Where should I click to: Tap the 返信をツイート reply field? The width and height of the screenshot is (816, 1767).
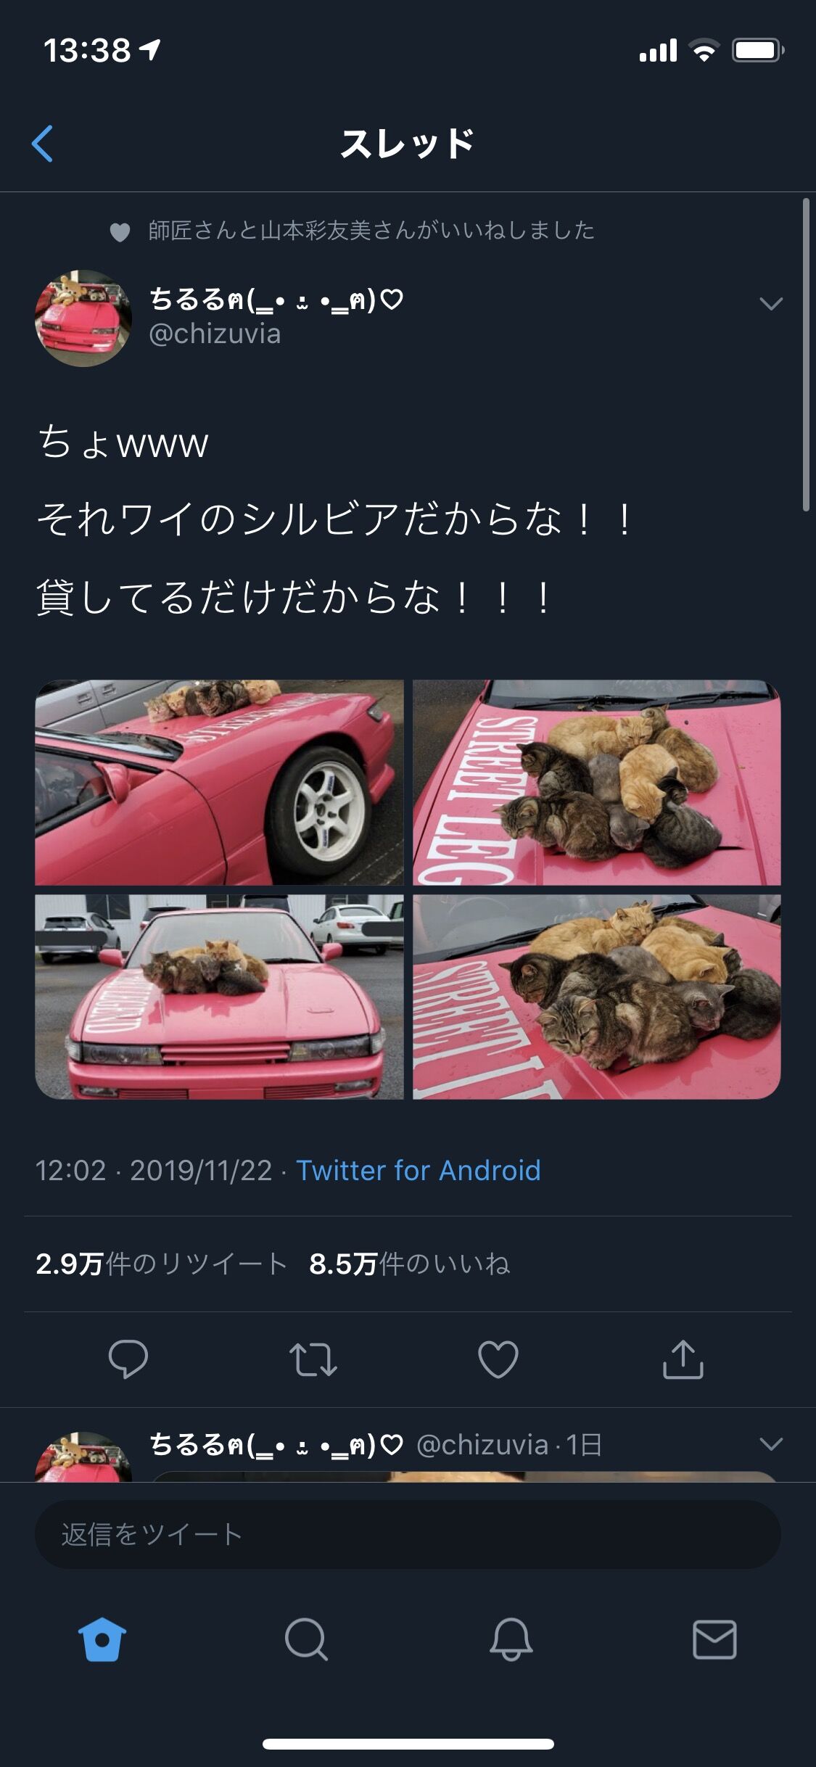(x=408, y=1534)
